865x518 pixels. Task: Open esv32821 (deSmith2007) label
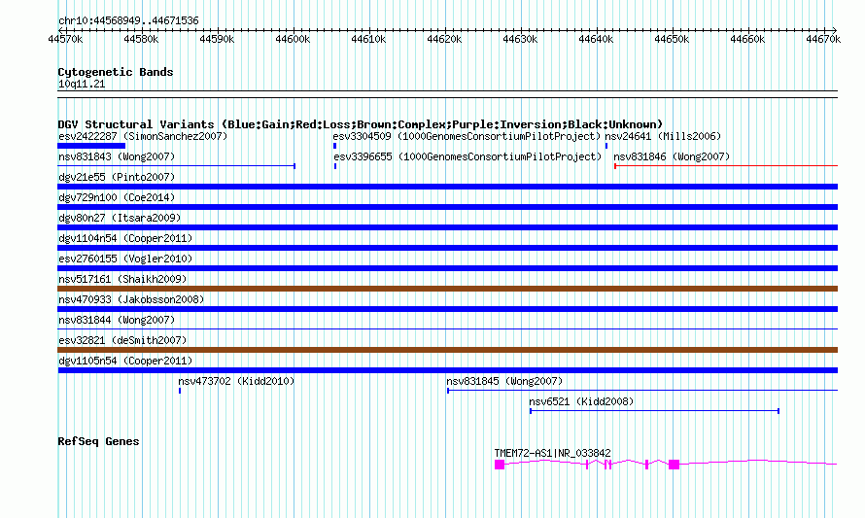pos(122,340)
